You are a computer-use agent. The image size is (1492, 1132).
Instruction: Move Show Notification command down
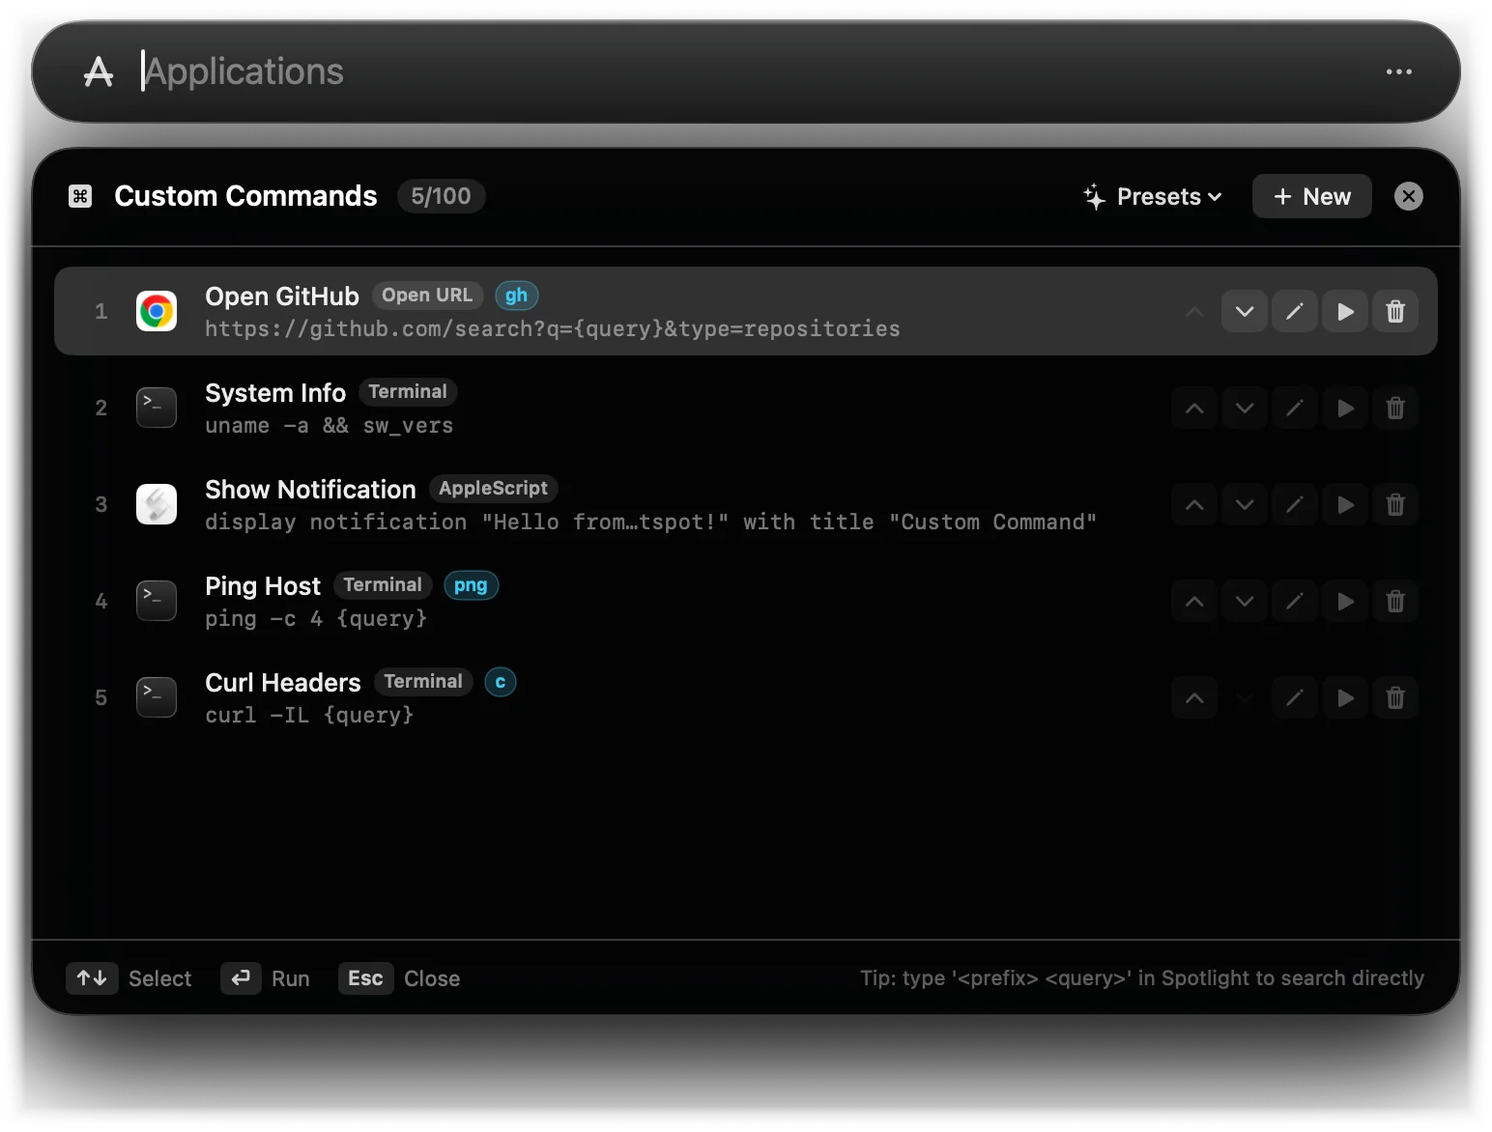1245,504
